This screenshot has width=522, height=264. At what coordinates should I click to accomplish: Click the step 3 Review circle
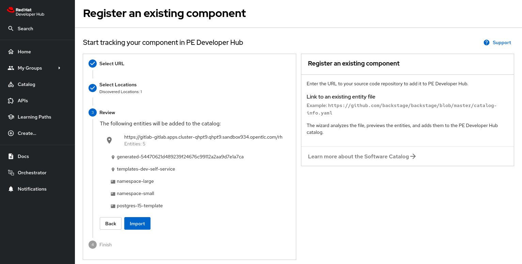pos(93,112)
